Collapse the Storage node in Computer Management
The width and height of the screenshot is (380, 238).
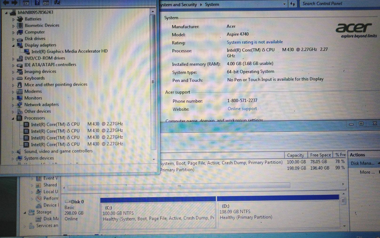pyautogui.click(x=25, y=212)
